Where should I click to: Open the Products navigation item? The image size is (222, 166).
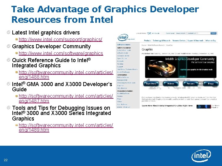pos(147,41)
